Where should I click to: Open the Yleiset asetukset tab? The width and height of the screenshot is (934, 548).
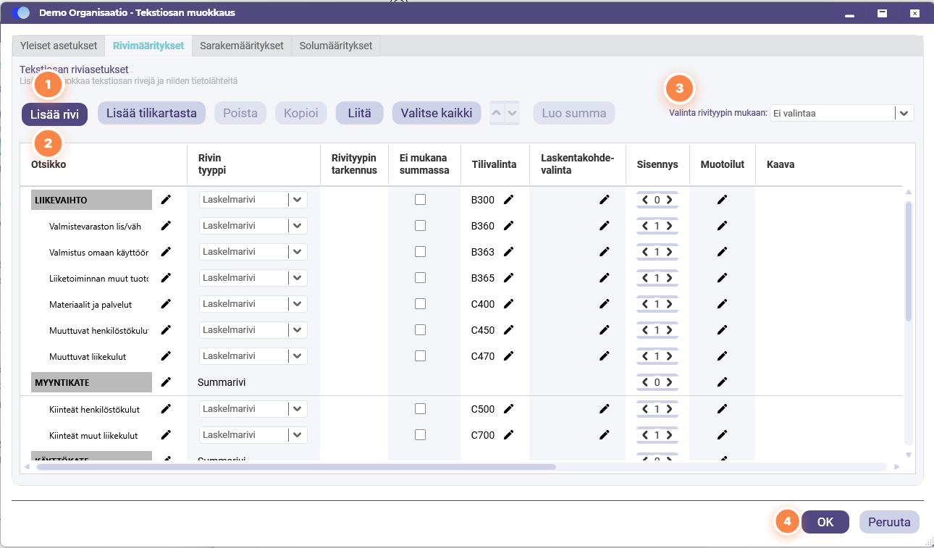(x=59, y=46)
